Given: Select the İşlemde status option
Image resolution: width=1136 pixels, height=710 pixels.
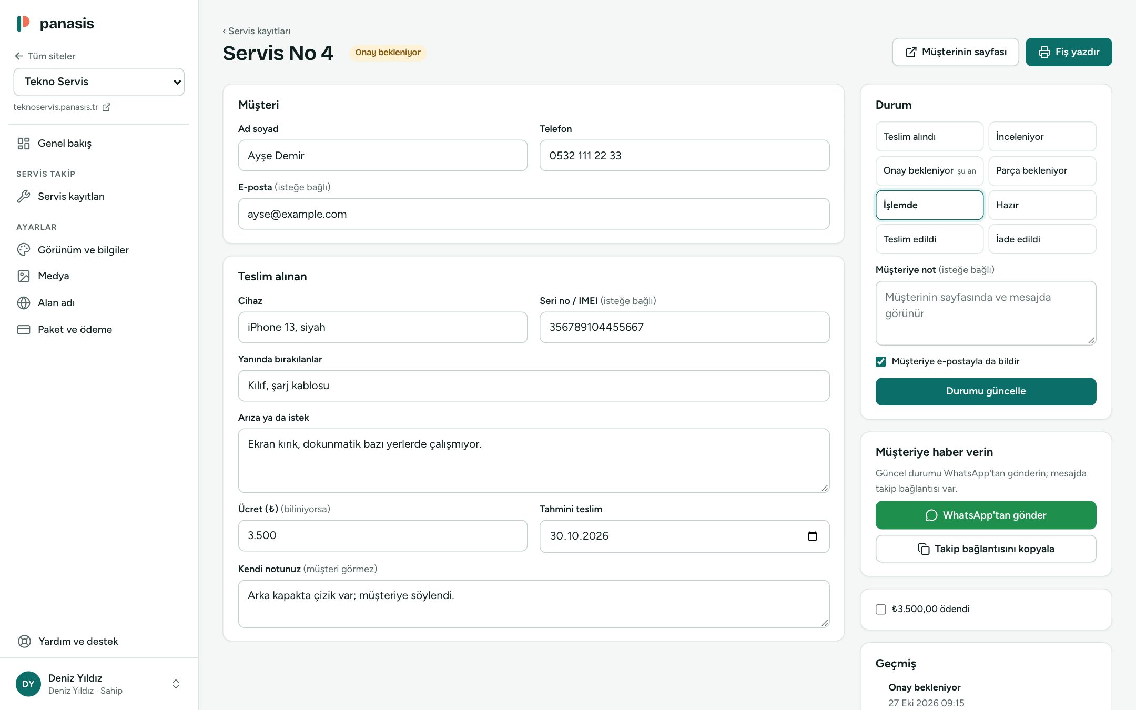Looking at the screenshot, I should (x=929, y=205).
